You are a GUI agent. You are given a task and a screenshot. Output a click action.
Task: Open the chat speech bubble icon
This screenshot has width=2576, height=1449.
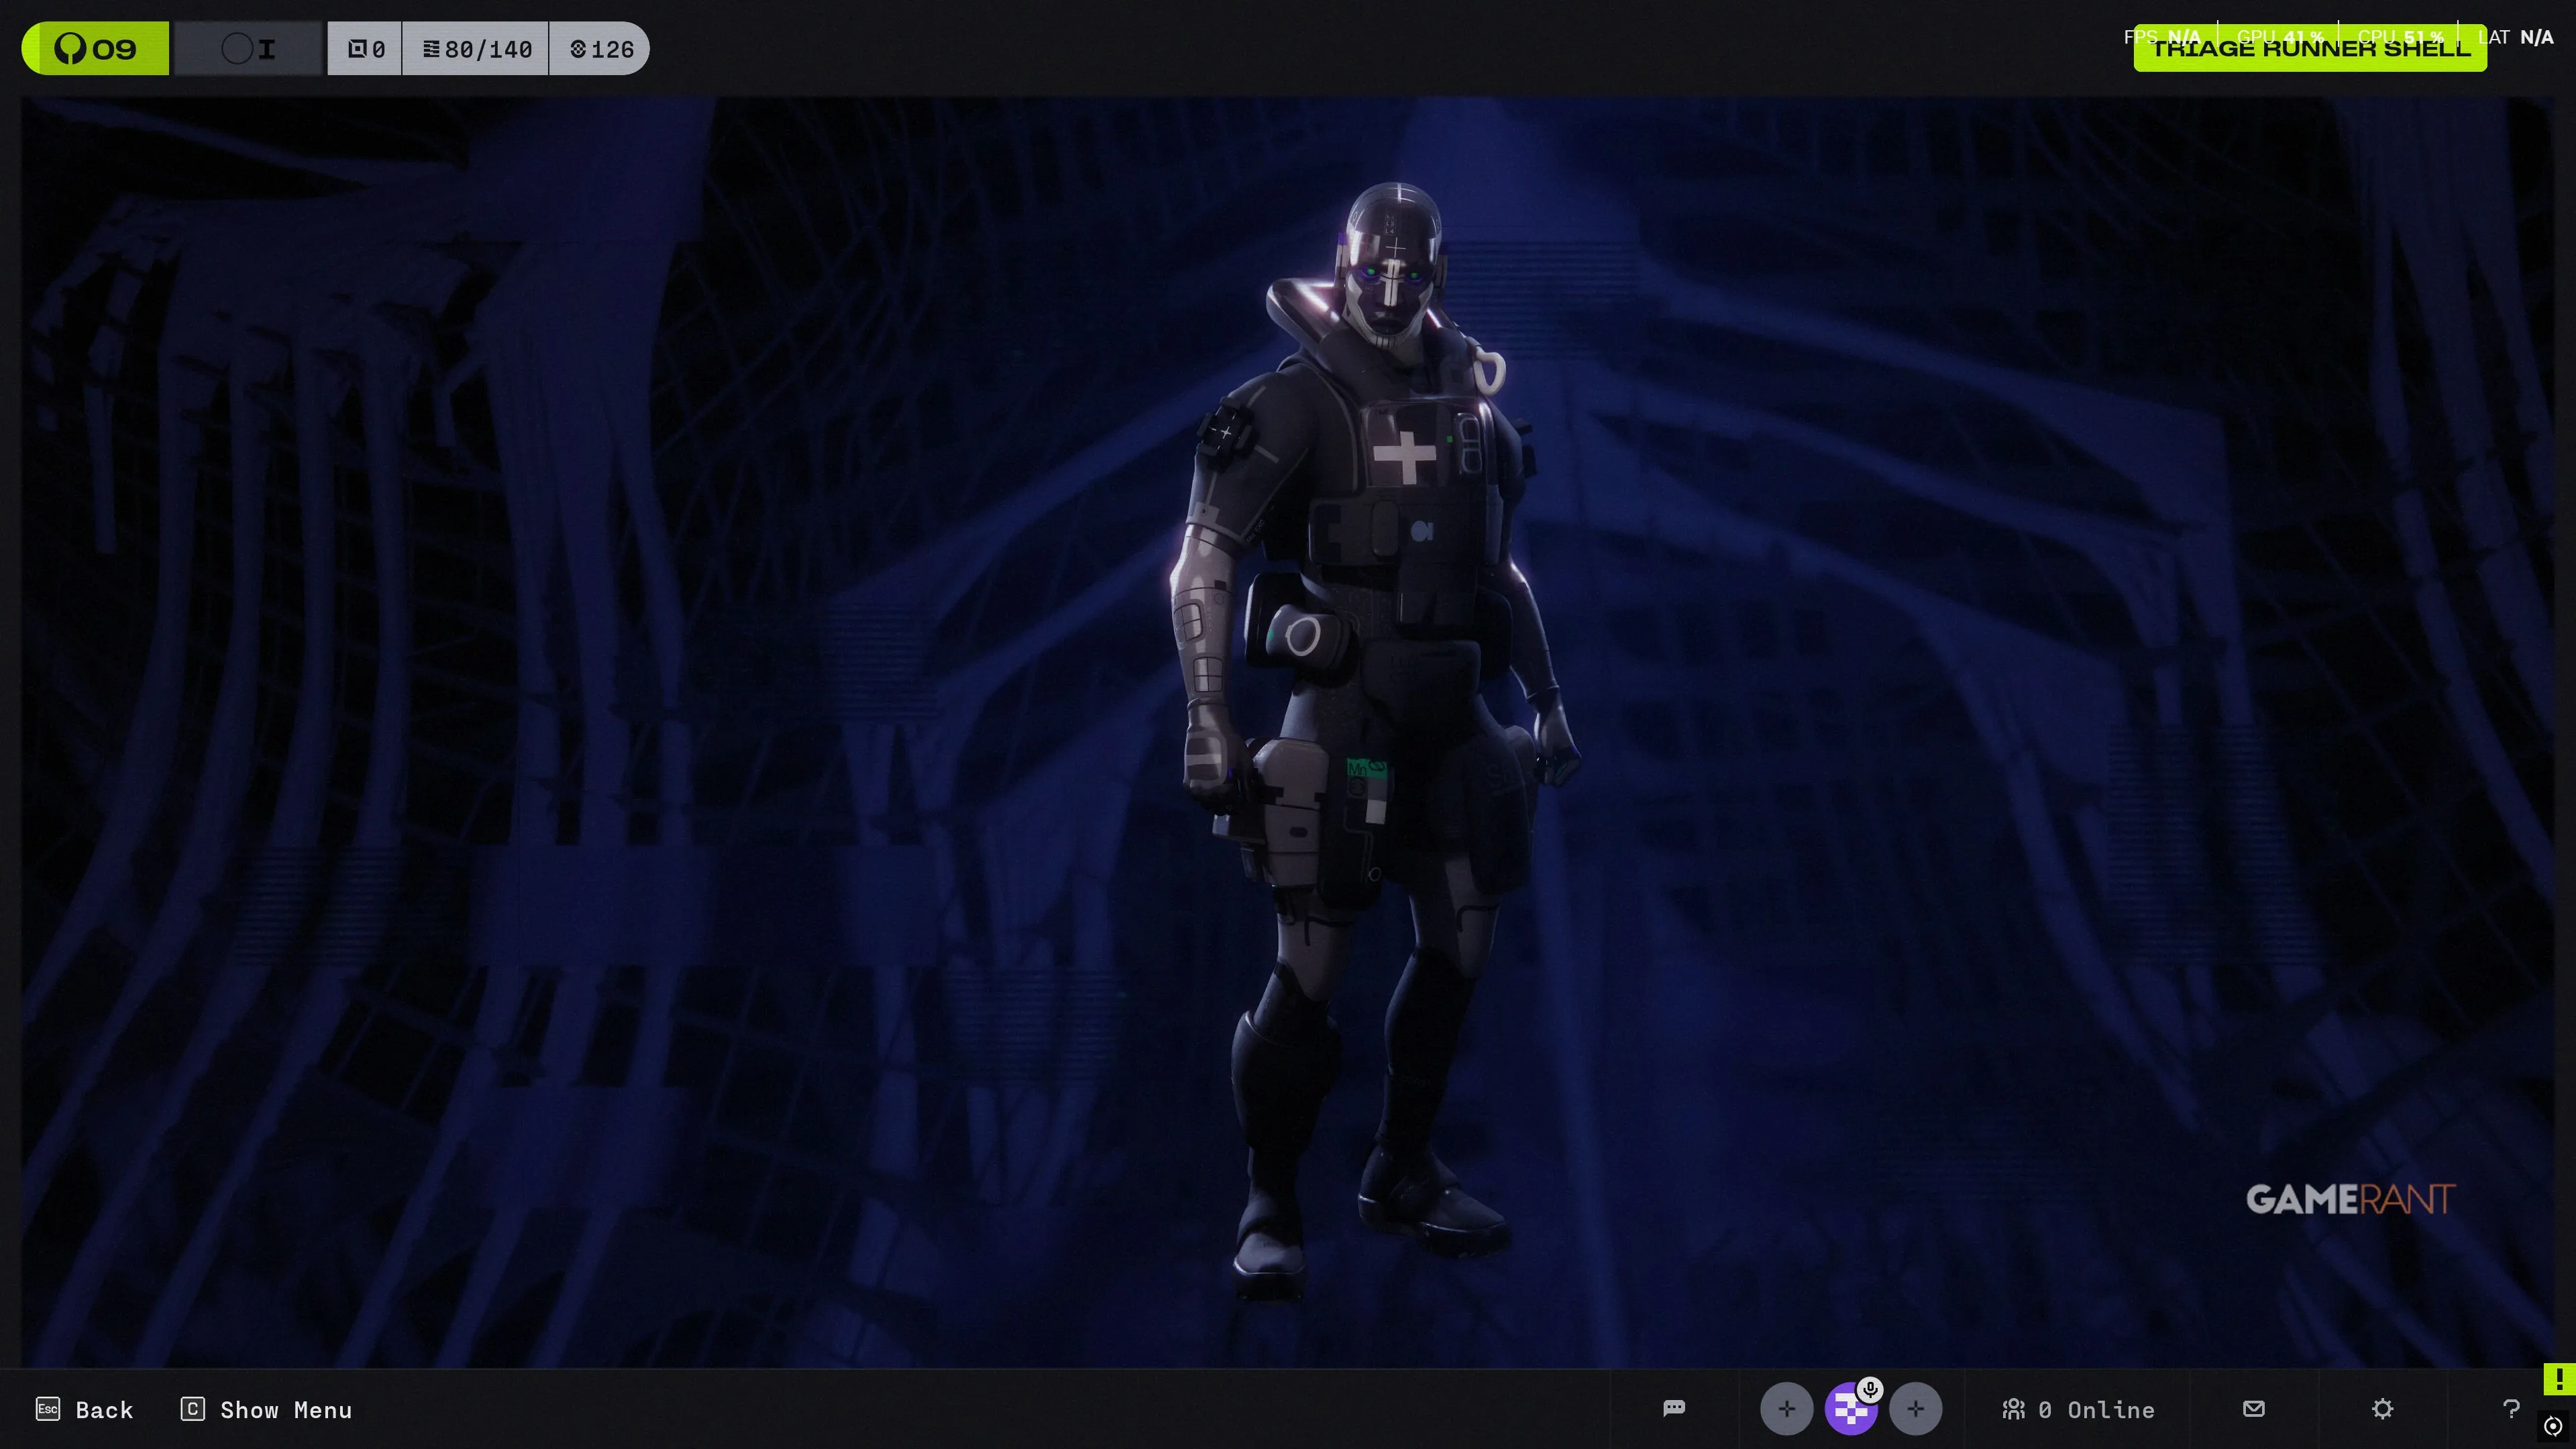1674,1408
